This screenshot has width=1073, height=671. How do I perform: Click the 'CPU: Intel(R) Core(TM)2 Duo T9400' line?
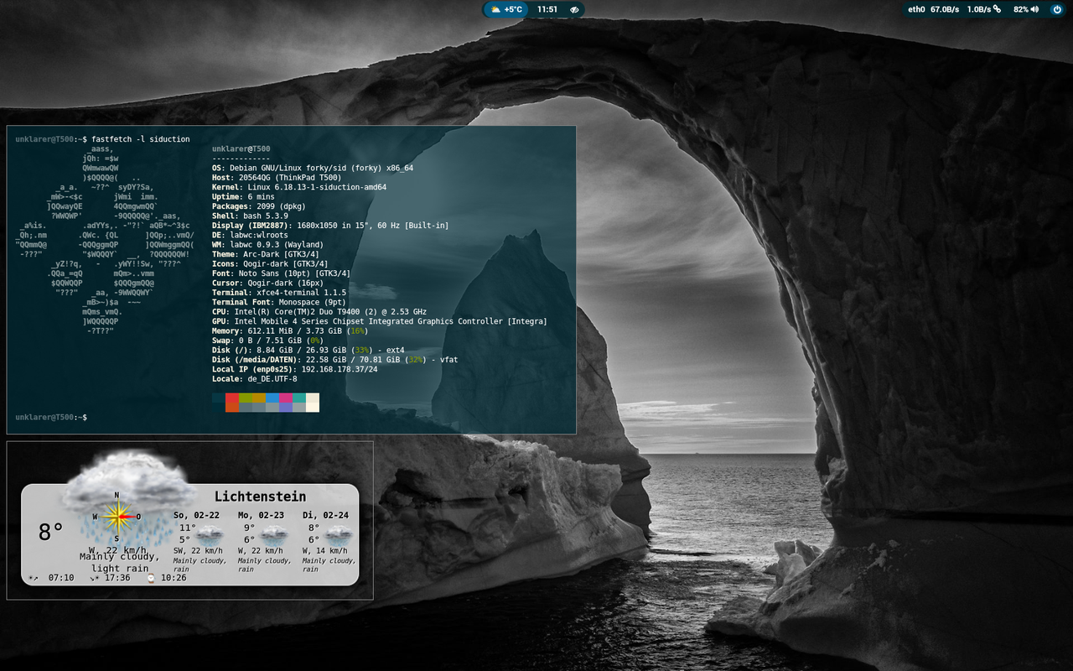pyautogui.click(x=319, y=312)
